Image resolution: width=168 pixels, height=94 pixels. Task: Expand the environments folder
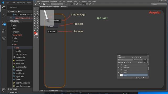[21, 54]
